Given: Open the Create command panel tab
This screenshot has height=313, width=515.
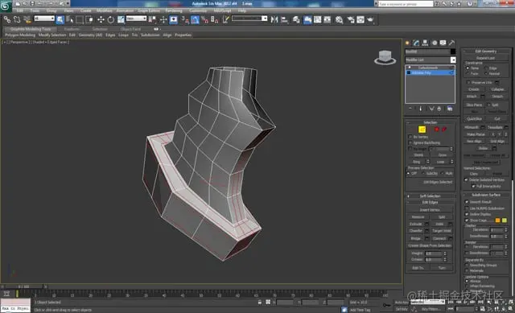Looking at the screenshot, I should (408, 43).
